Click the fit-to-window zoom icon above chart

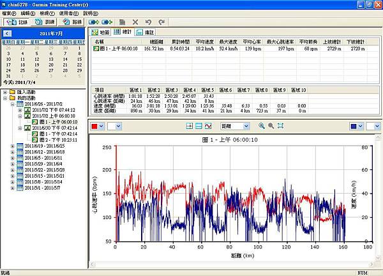[x=281, y=126]
